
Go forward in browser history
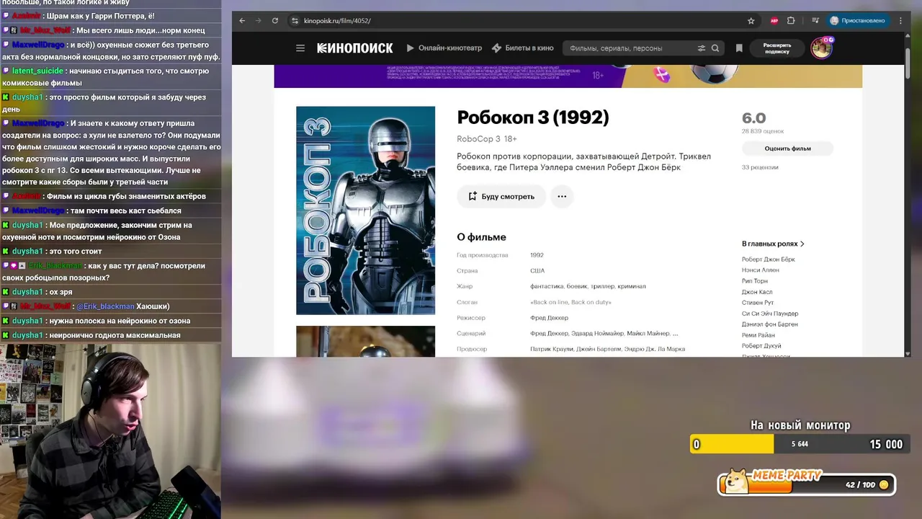pos(259,21)
